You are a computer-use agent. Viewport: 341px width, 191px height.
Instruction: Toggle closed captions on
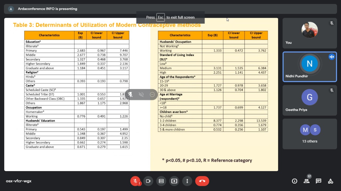click(161, 181)
